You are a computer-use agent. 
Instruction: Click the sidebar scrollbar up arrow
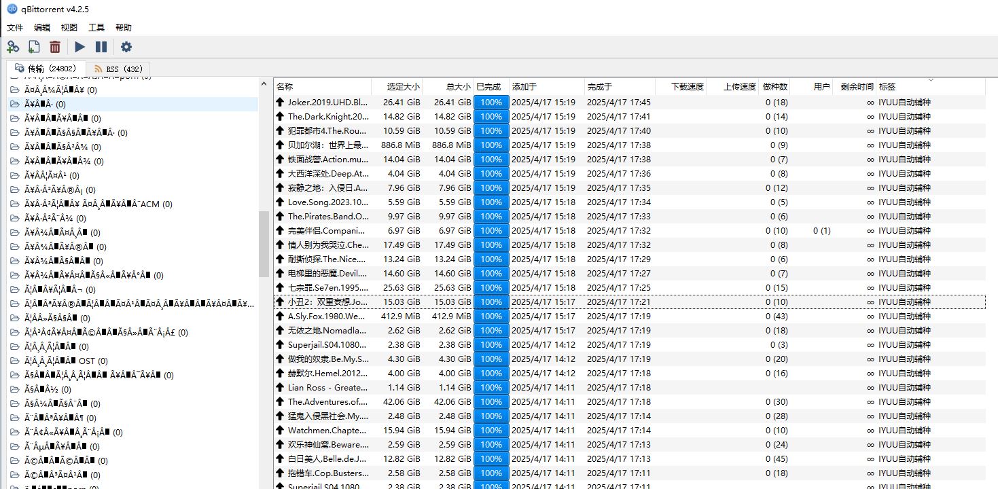264,84
